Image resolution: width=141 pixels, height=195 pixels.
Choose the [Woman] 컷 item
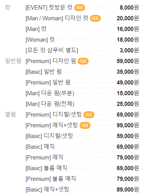40,40
